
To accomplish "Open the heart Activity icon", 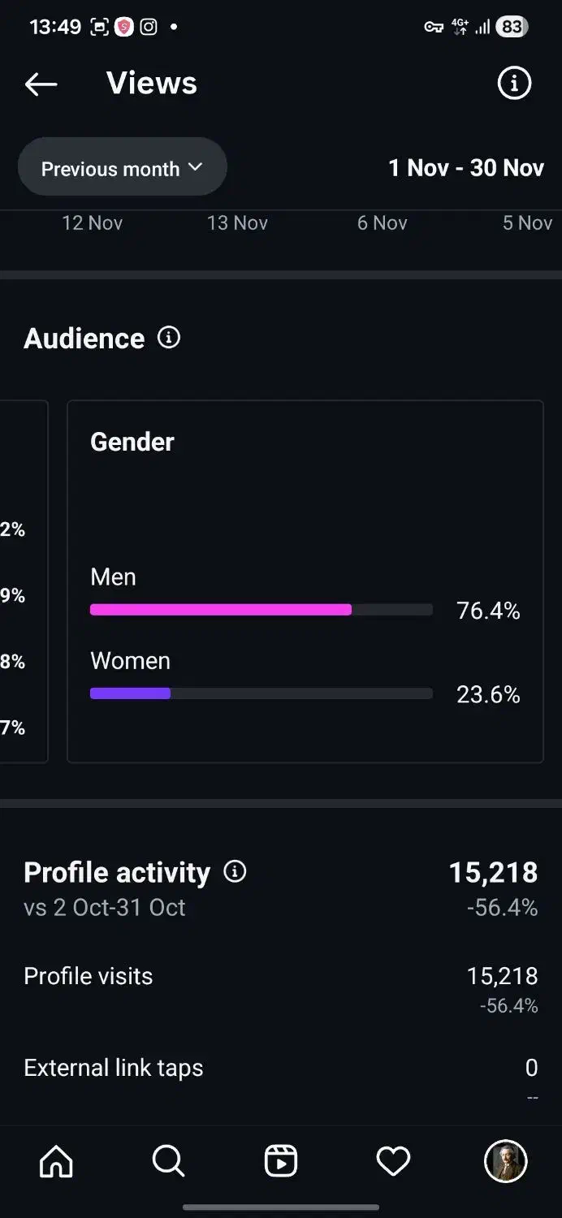I will [x=393, y=1161].
